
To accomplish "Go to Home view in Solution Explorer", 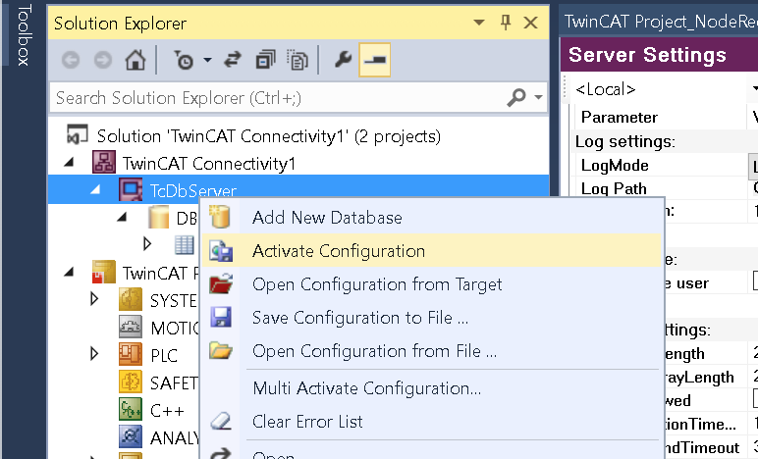I will click(135, 61).
